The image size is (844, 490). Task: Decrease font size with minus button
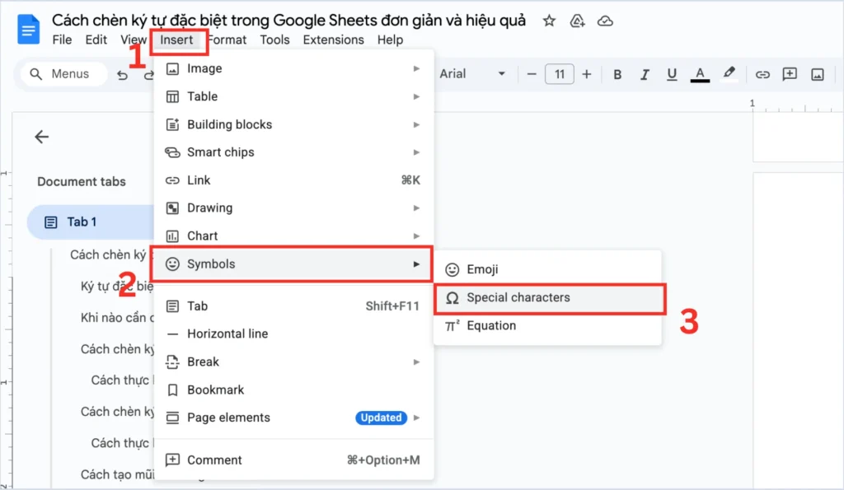pyautogui.click(x=532, y=74)
